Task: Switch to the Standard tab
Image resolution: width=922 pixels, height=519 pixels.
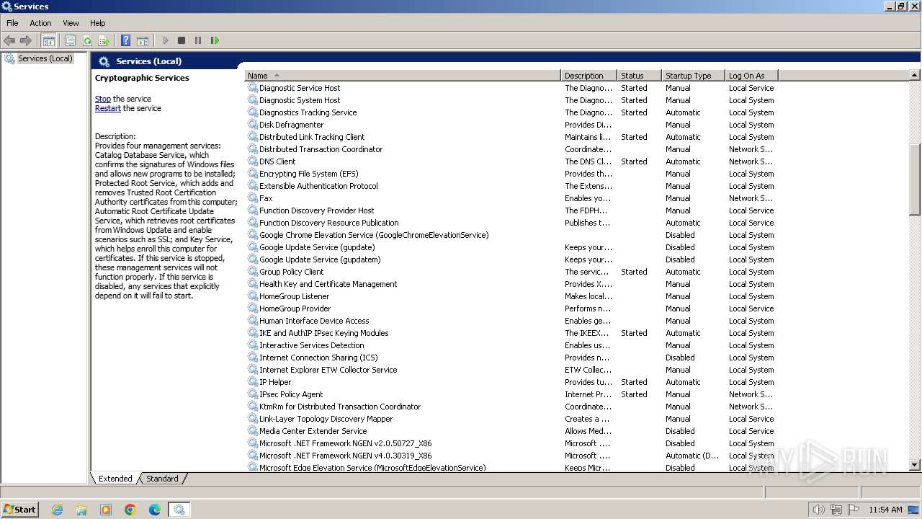Action: tap(162, 479)
